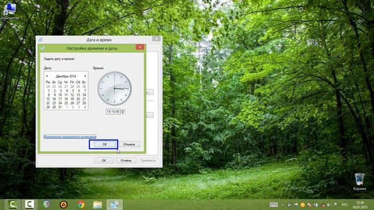
Task: Open File Explorer from the taskbar
Action: pyautogui.click(x=98, y=205)
